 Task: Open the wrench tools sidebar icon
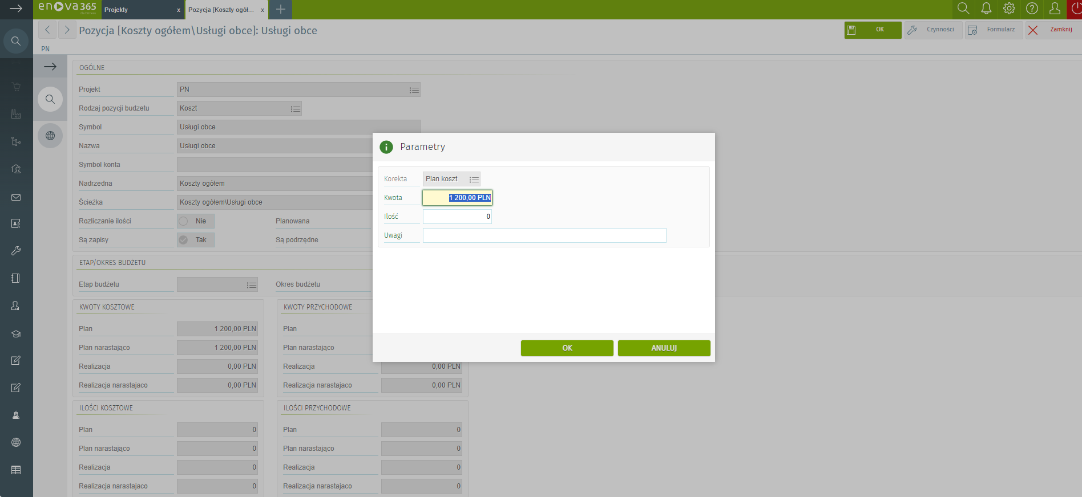[16, 251]
